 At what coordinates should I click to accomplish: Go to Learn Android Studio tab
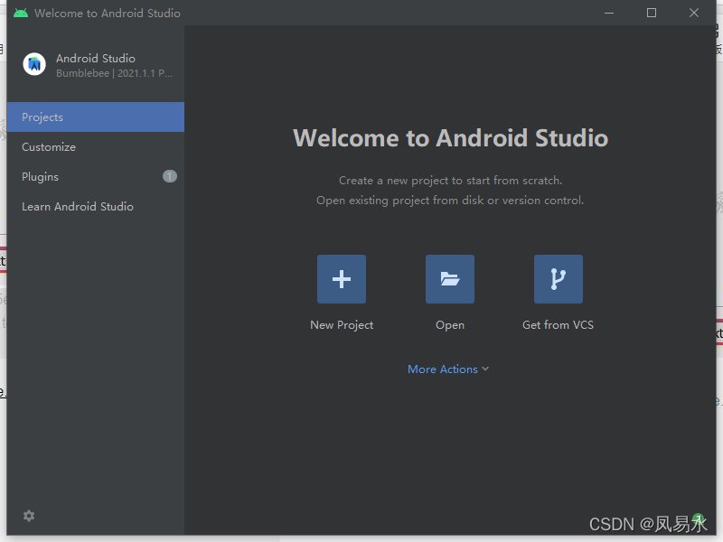click(96, 207)
